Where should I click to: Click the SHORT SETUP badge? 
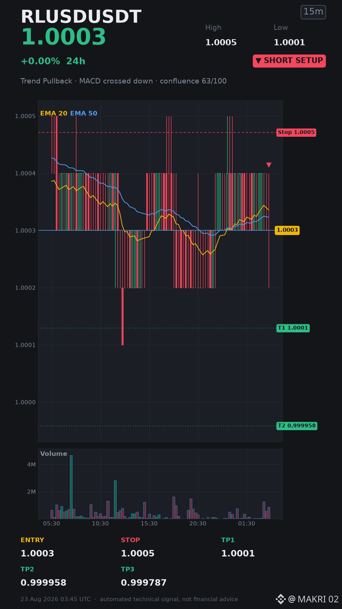click(289, 61)
